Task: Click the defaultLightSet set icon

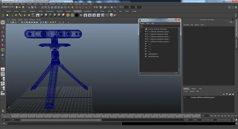Action: (146, 54)
